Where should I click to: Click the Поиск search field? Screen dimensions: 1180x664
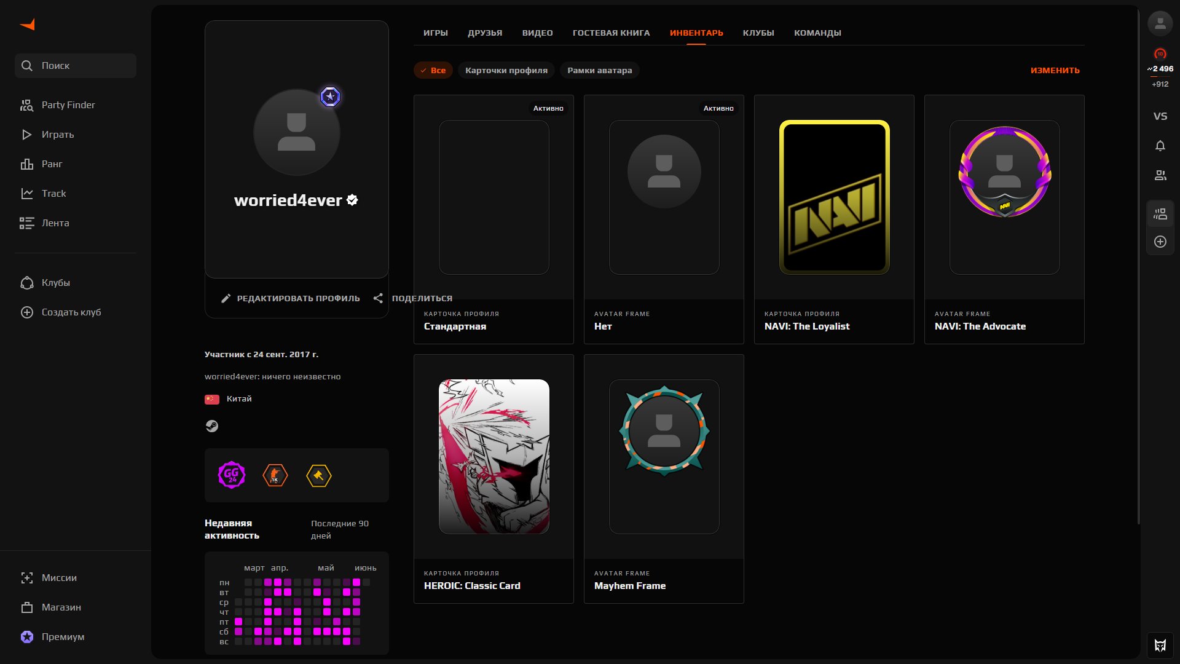click(76, 66)
